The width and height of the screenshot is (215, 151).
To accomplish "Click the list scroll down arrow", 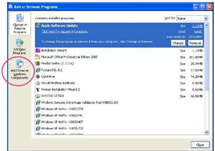I will click(x=206, y=132).
